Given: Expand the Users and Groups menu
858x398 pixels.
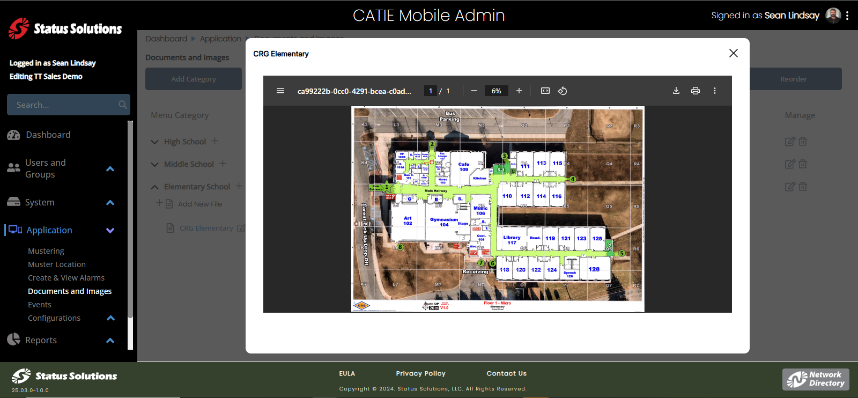Looking at the screenshot, I should coord(110,169).
